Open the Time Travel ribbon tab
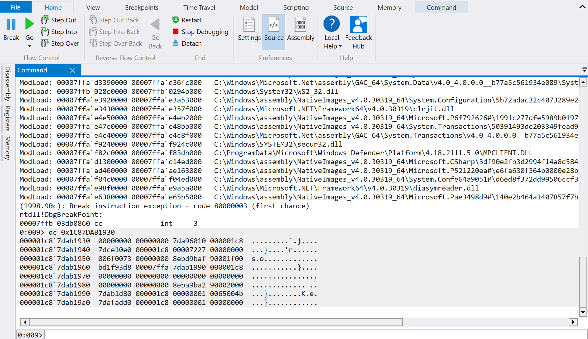Screen dimensions: 588x339 199,7
